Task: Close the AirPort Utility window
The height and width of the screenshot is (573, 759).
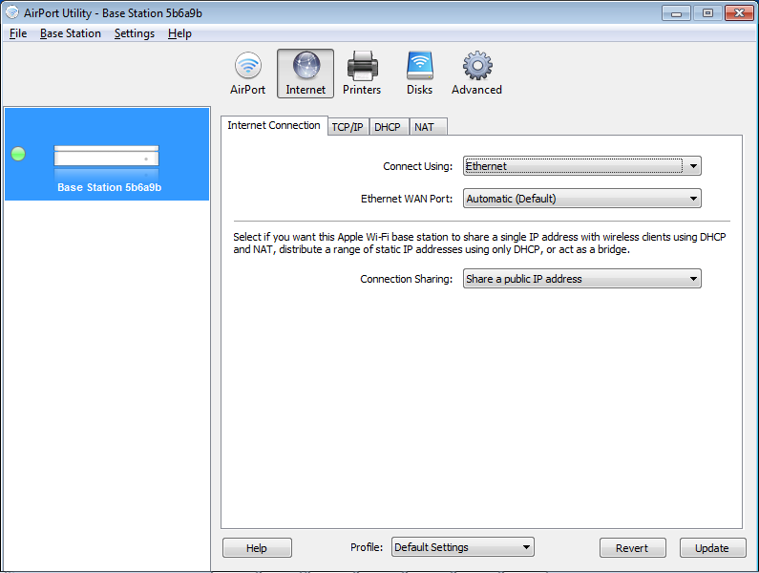Action: (739, 13)
